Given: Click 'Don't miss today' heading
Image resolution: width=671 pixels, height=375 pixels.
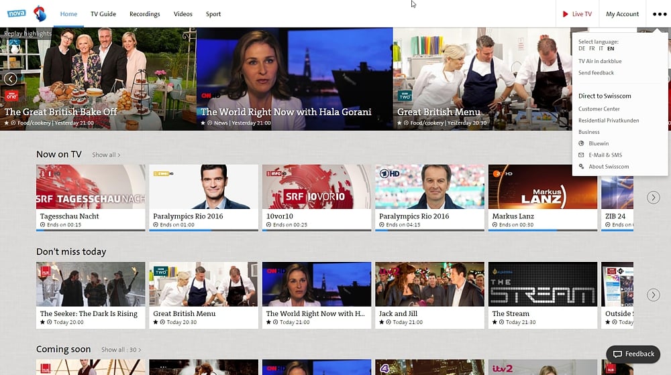Looking at the screenshot, I should [x=71, y=252].
